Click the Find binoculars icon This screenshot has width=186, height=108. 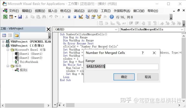(x=44, y=17)
